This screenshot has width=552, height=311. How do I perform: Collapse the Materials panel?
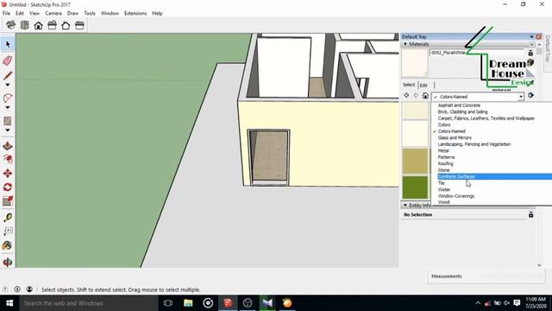click(x=405, y=44)
